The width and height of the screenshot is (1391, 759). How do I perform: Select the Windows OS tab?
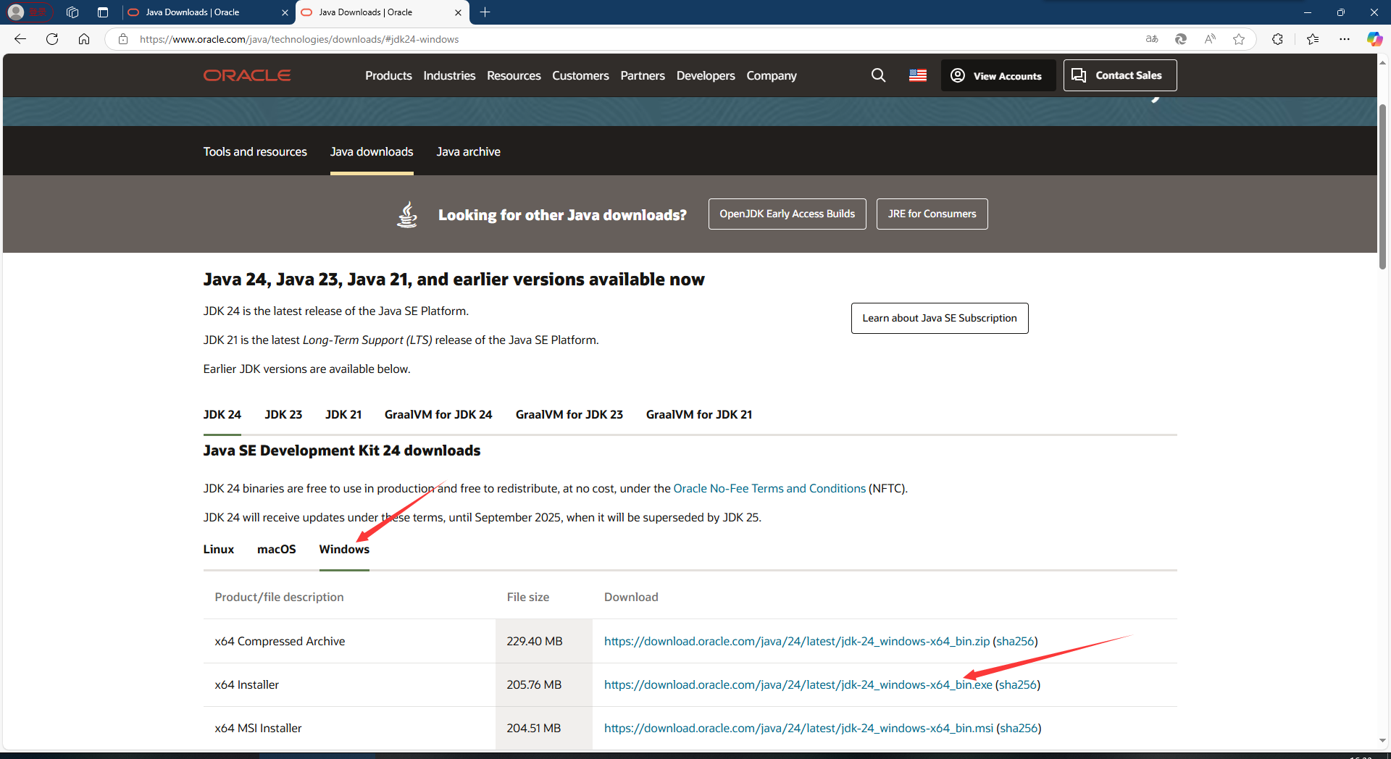point(344,549)
